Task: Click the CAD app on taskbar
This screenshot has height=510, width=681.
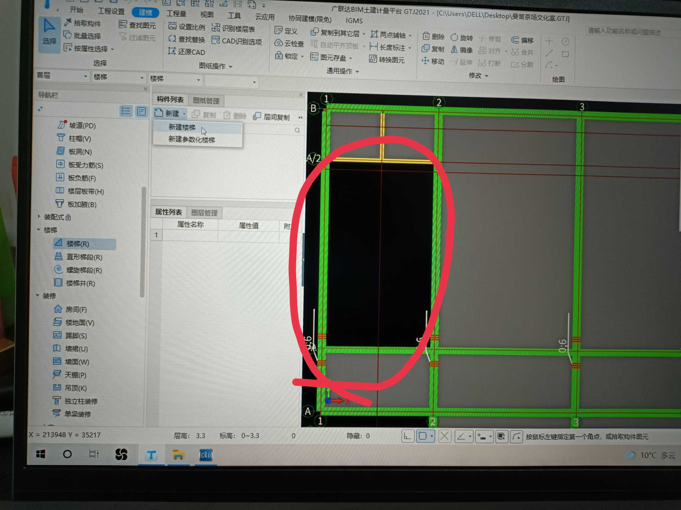Action: click(206, 455)
